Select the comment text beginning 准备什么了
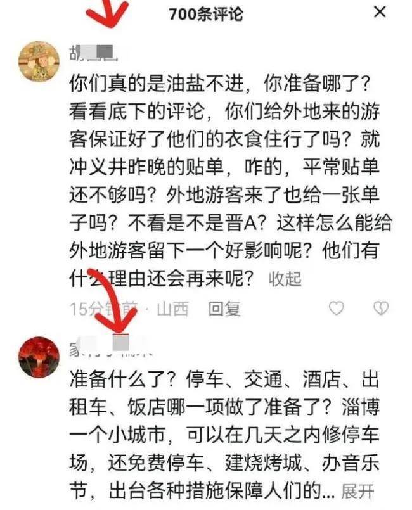 coord(224,435)
